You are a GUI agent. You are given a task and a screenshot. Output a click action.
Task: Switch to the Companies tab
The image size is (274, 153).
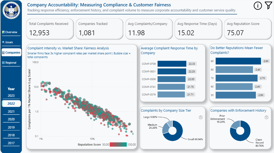tap(11, 53)
